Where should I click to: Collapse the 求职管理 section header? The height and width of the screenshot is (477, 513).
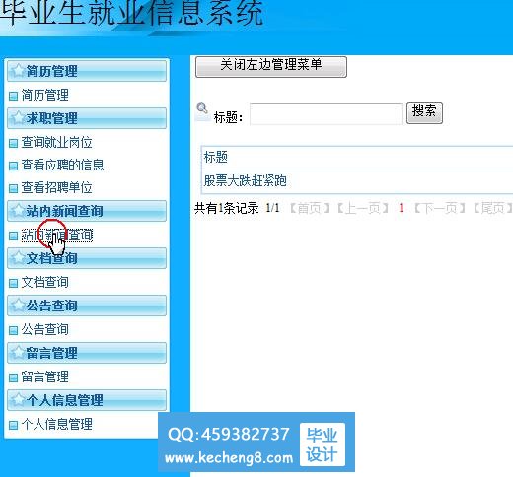87,118
